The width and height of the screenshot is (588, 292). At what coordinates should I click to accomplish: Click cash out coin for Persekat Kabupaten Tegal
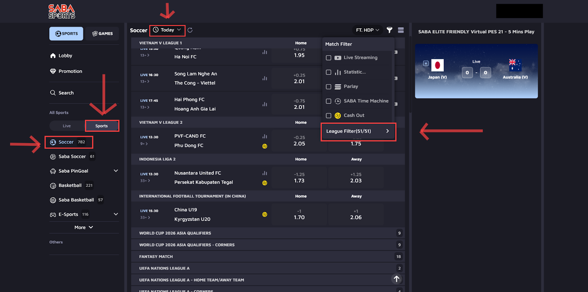265,183
